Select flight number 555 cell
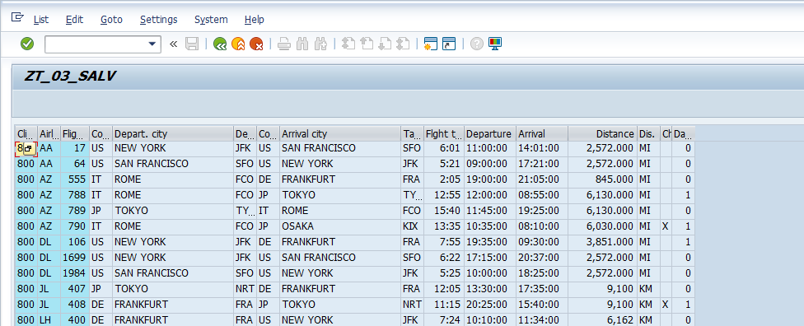This screenshot has height=326, width=804. point(75,179)
